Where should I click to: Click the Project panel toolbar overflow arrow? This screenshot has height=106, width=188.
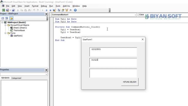(x=47, y=18)
